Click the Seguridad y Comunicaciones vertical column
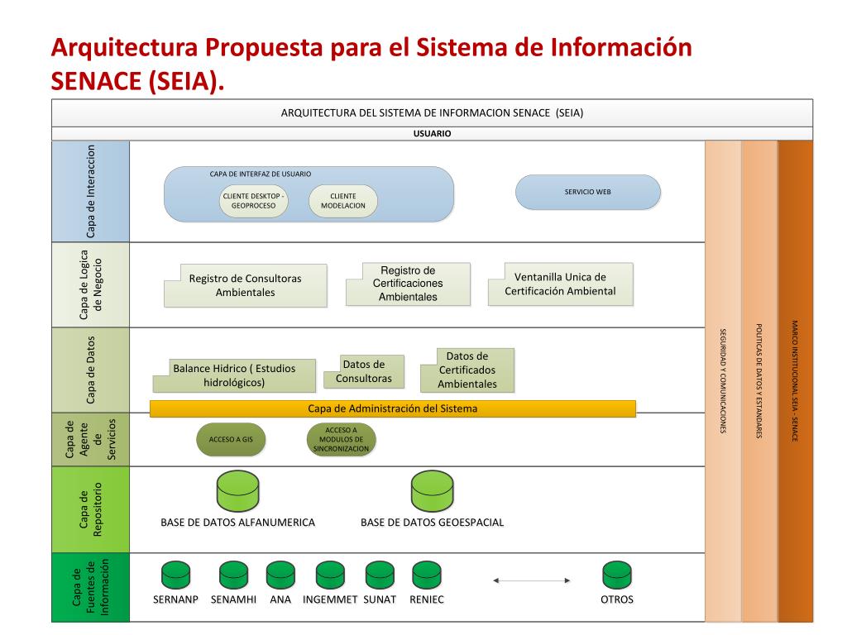The image size is (847, 635). (x=723, y=381)
